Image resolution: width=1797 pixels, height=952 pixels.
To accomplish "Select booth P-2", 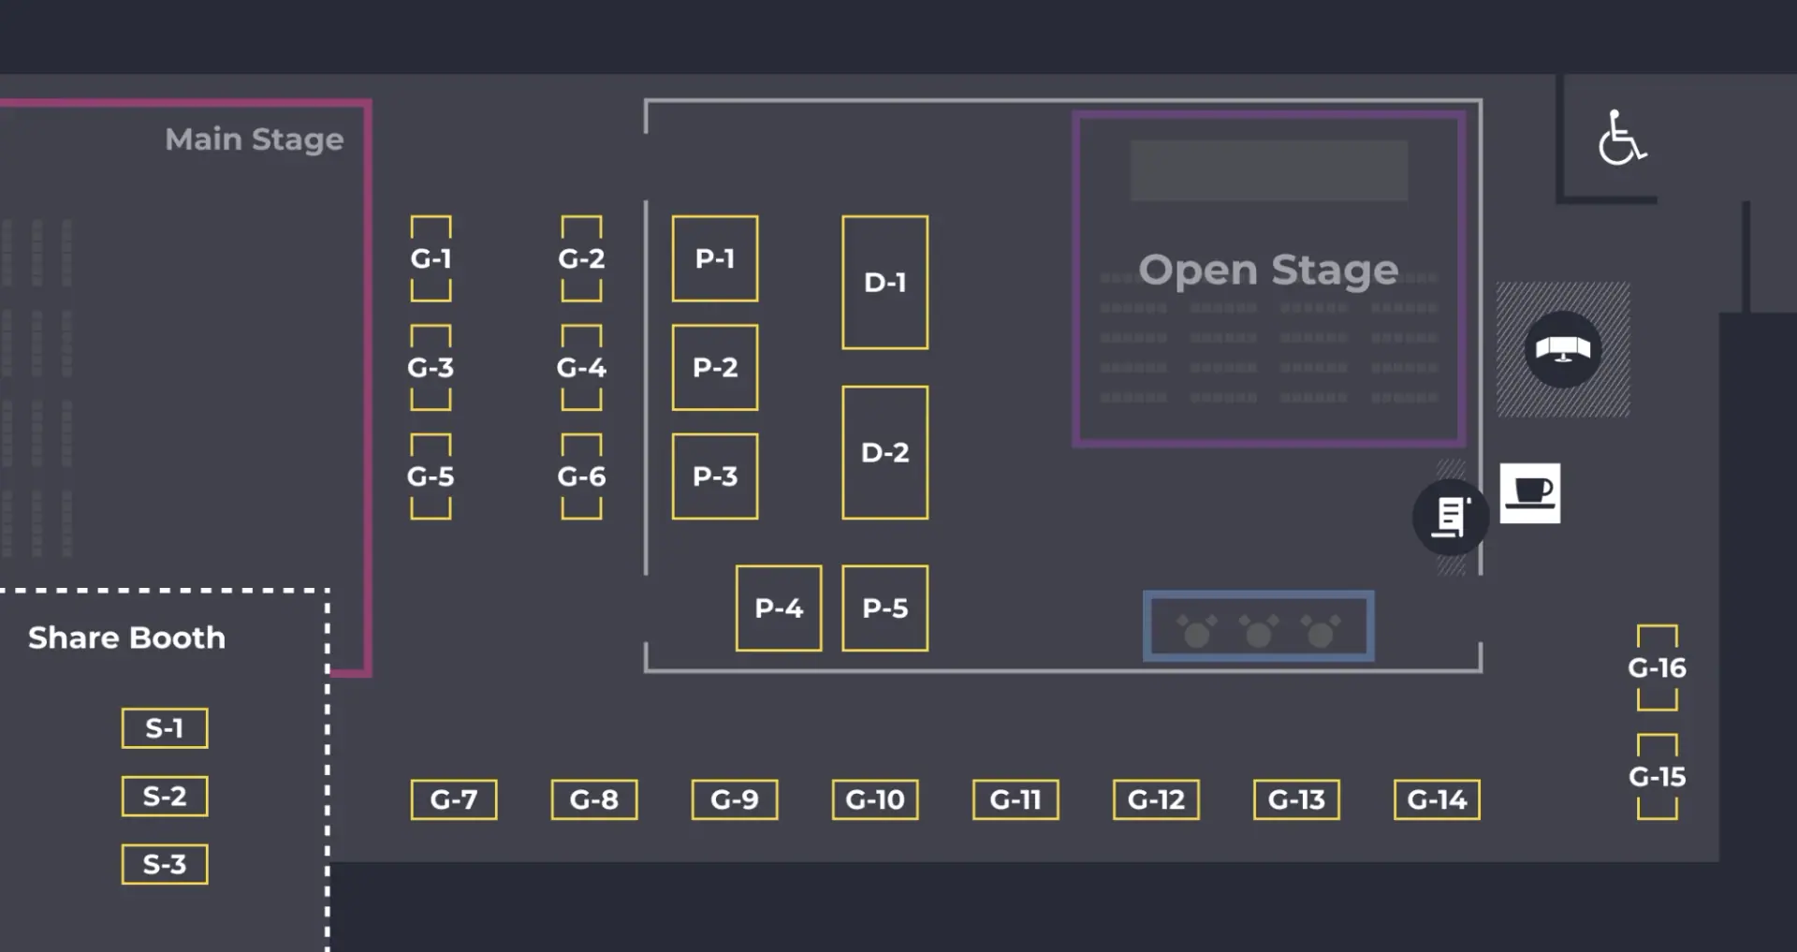I will pyautogui.click(x=715, y=367).
